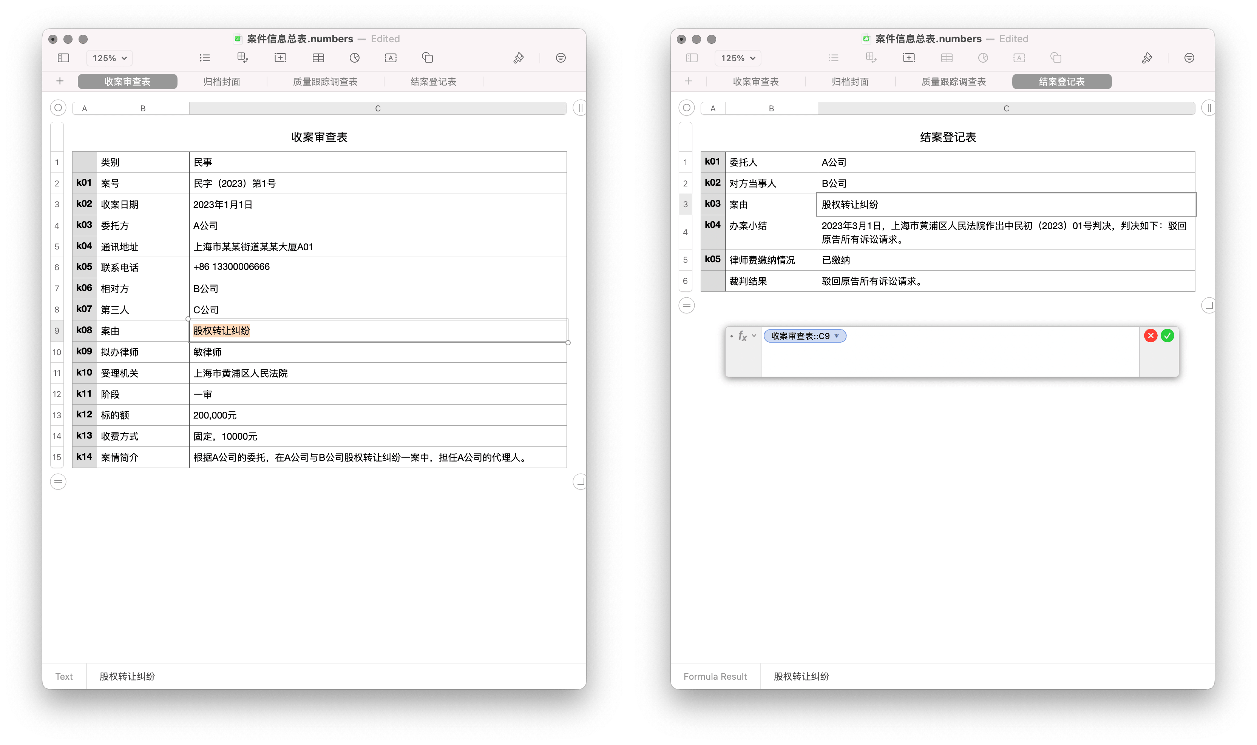The height and width of the screenshot is (745, 1257).
Task: Switch to 质量跟踪调查表 tab in left window
Action: pyautogui.click(x=325, y=81)
